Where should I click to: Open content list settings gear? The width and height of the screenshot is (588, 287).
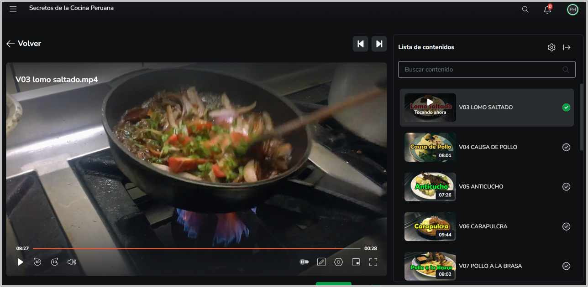[x=551, y=47]
